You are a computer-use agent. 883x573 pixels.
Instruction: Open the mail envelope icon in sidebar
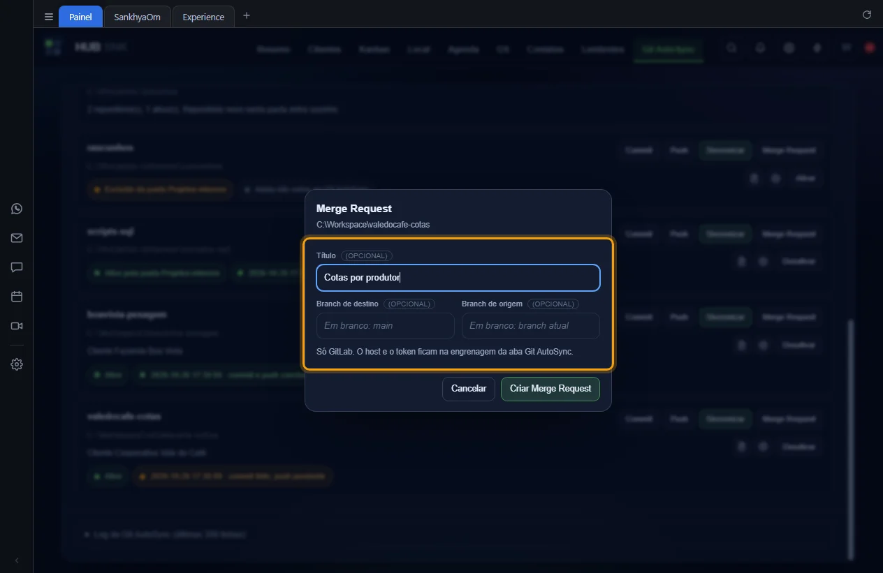pyautogui.click(x=17, y=238)
